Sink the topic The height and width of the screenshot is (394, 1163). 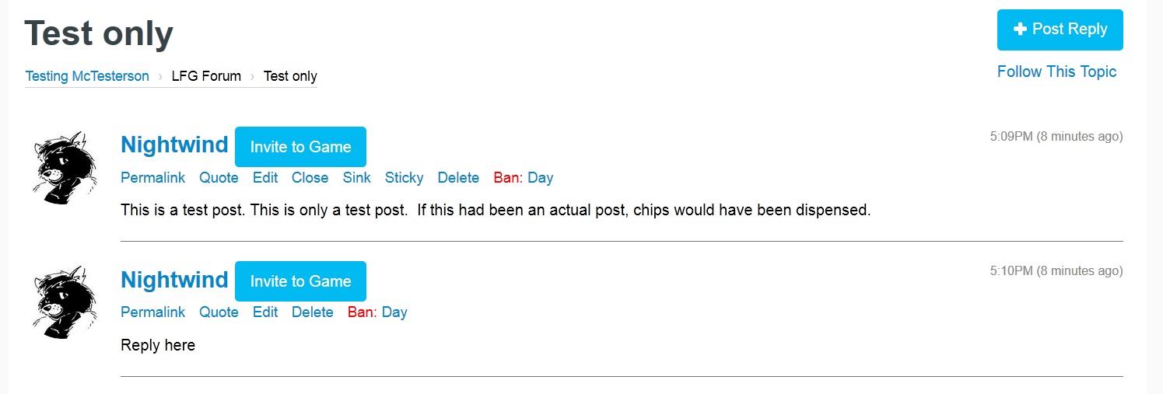[356, 178]
